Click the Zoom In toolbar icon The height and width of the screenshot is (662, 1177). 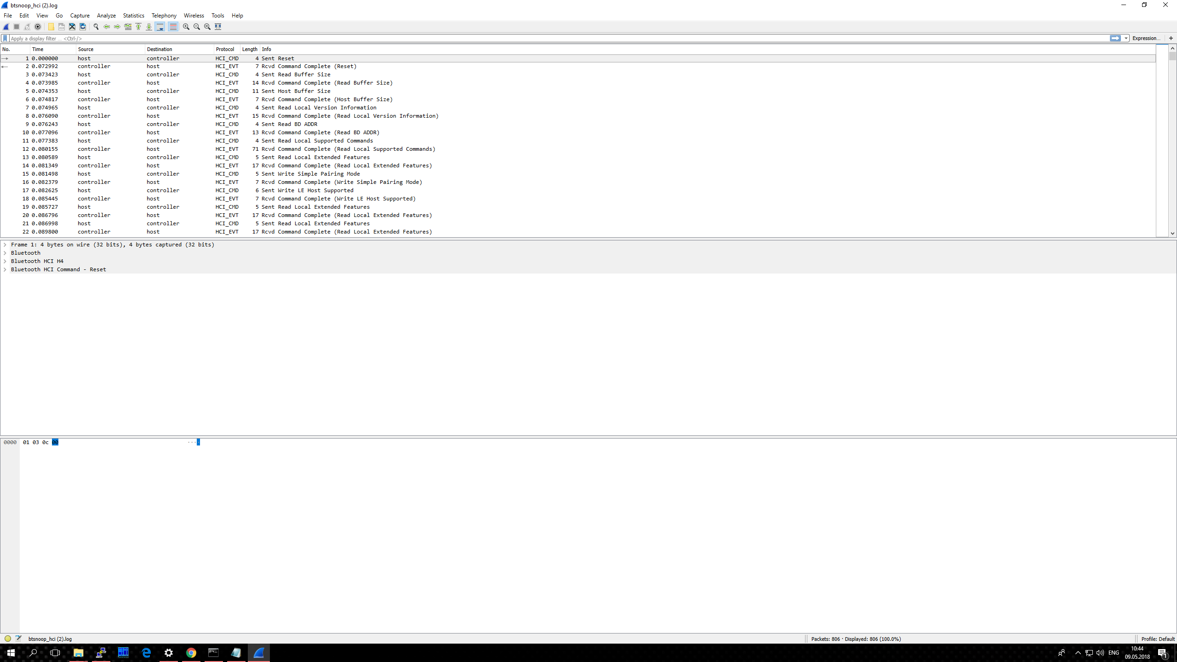coord(186,27)
